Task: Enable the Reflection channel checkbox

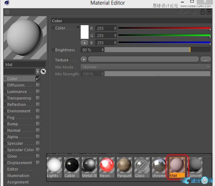Action: [x=38, y=104]
